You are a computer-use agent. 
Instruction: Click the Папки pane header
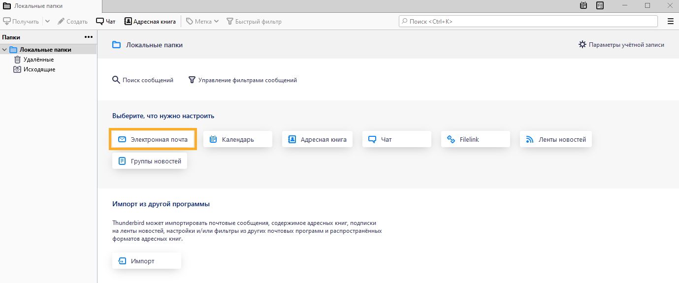[x=11, y=37]
